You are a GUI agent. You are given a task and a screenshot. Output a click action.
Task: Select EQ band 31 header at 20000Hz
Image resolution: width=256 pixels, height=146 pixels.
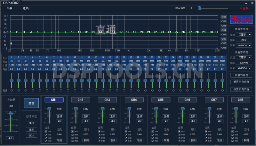coord(222,58)
